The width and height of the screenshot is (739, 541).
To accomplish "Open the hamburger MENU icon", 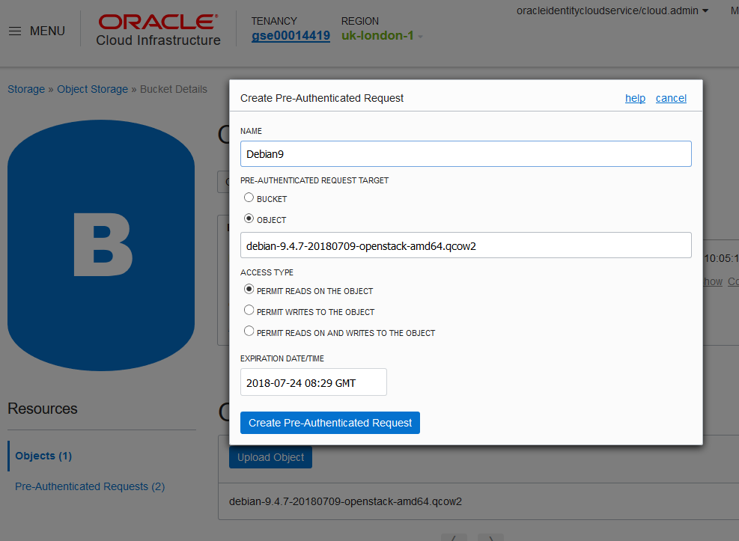I will 15,31.
